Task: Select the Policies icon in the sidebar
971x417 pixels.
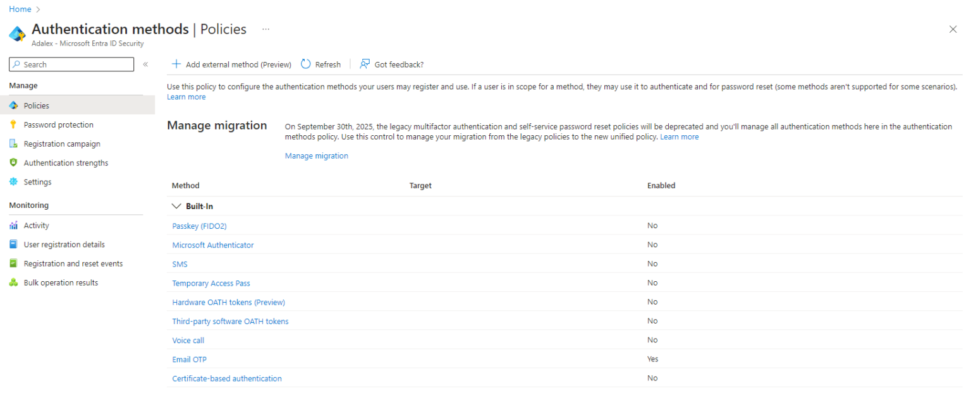Action: (x=14, y=105)
